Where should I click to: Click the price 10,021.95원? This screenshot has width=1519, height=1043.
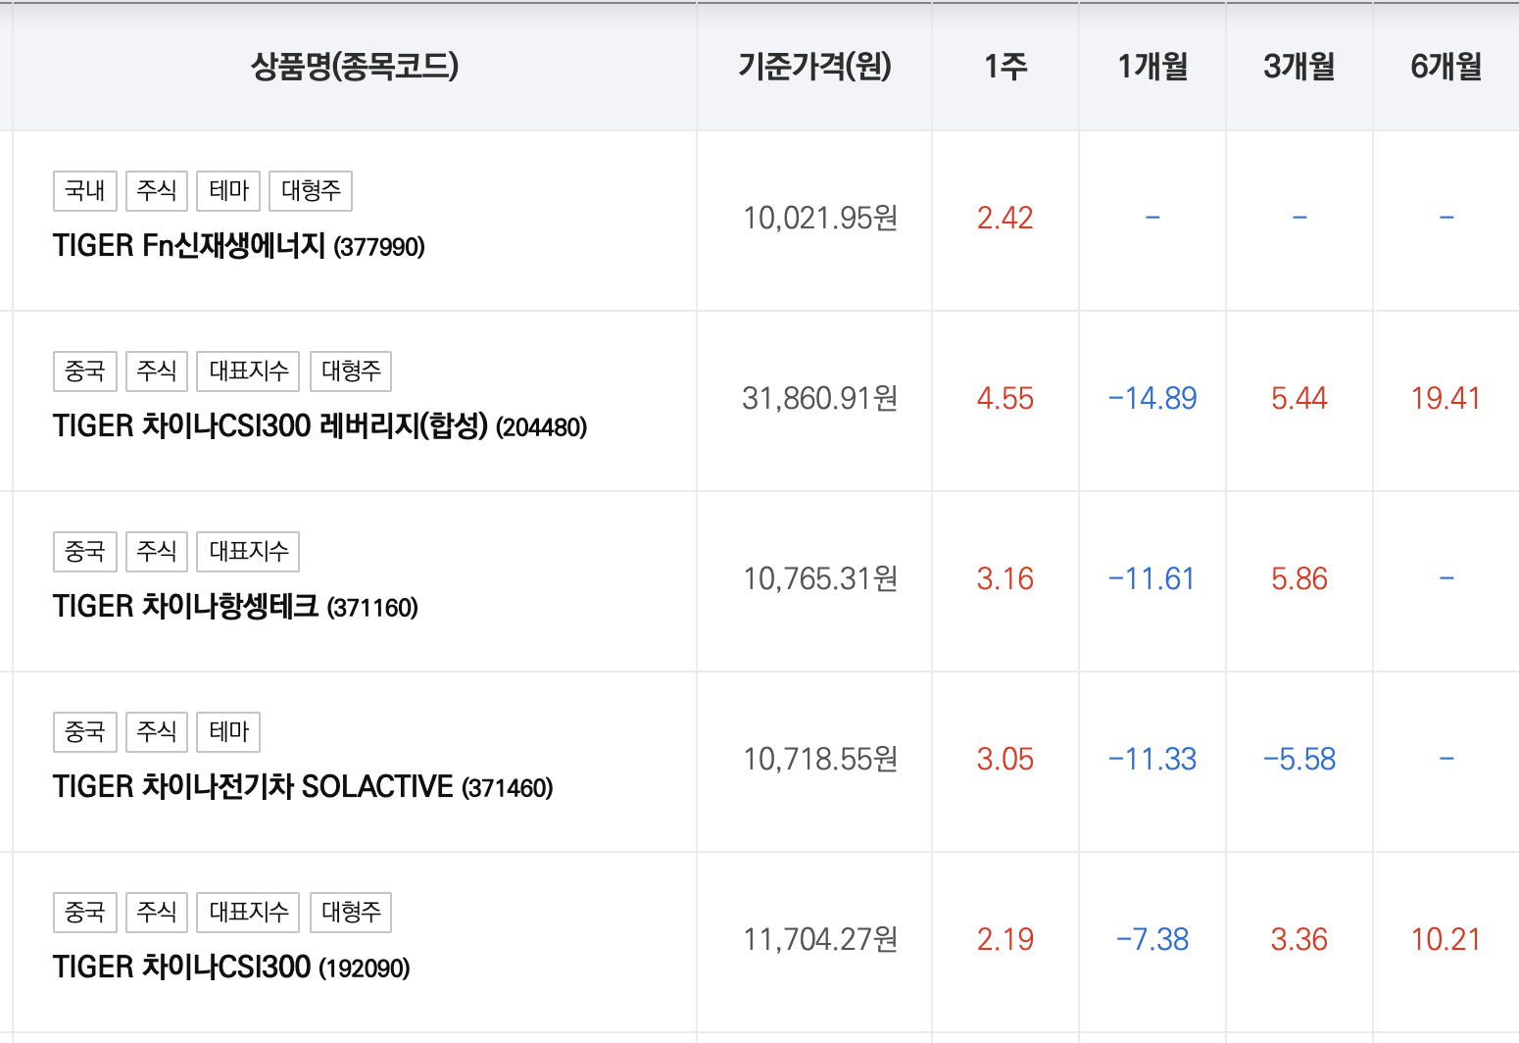pos(820,218)
